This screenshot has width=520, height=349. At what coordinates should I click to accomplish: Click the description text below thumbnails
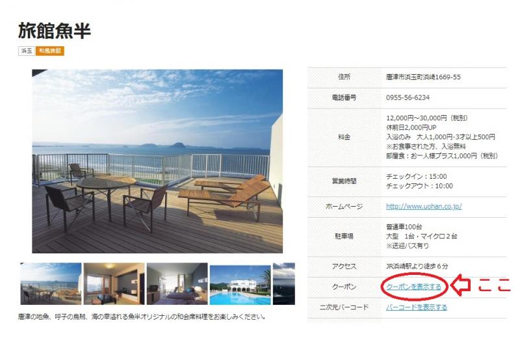point(142,318)
